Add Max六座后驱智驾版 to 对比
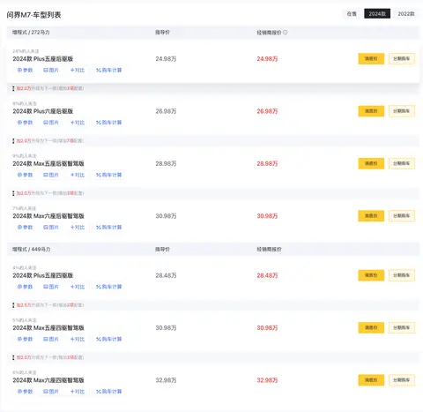This screenshot has height=412, width=423. point(78,227)
